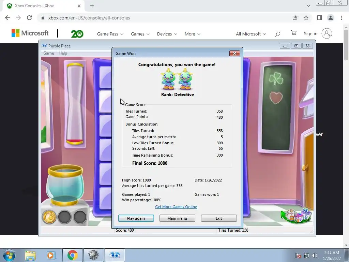
Task: Expand More dropdown menu
Action: coord(193,34)
